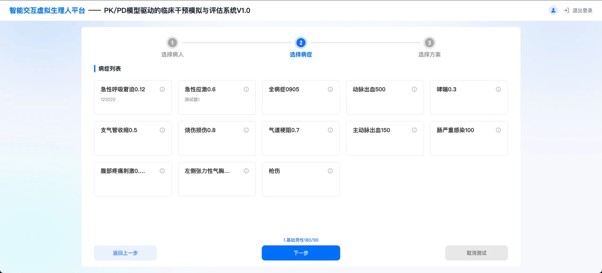
Task: Jump to step 3 选择方案
Action: pyautogui.click(x=429, y=48)
